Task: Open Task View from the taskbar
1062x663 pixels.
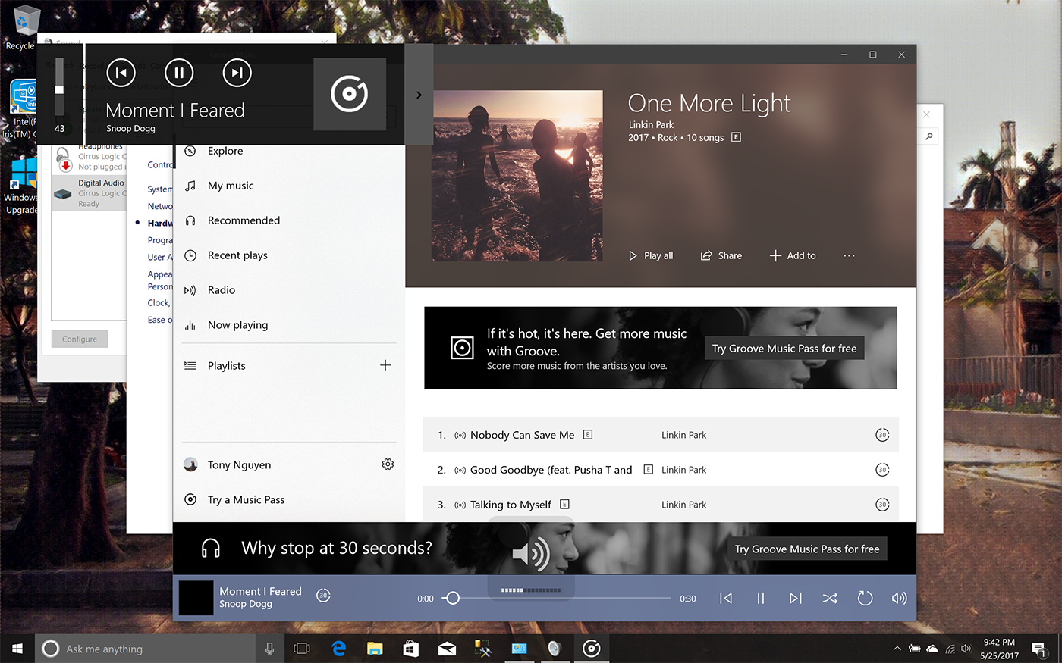Action: [302, 649]
